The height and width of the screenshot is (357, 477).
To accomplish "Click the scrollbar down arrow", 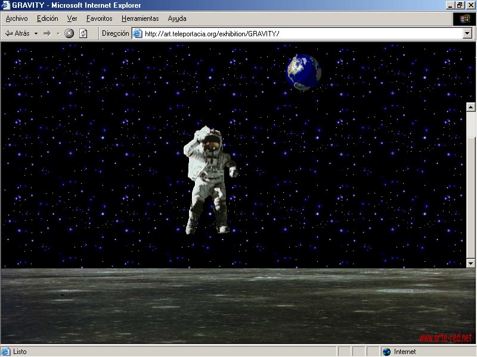I will (470, 262).
